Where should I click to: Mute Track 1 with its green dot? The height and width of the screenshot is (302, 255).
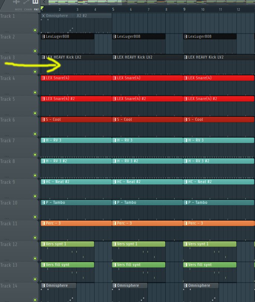click(35, 30)
